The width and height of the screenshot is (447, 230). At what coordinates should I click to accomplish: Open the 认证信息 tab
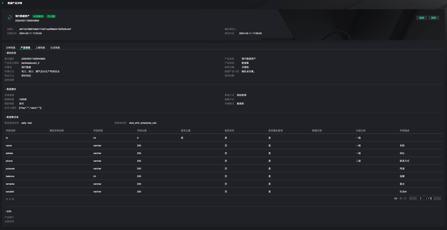tap(55, 48)
